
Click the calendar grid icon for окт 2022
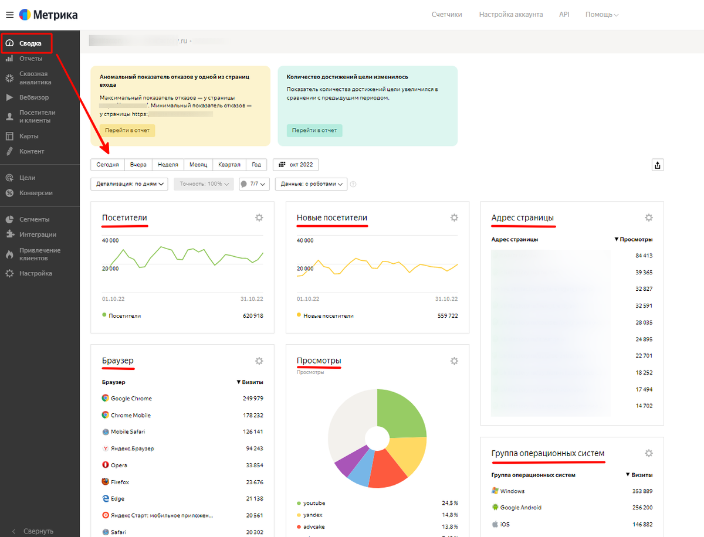point(282,165)
